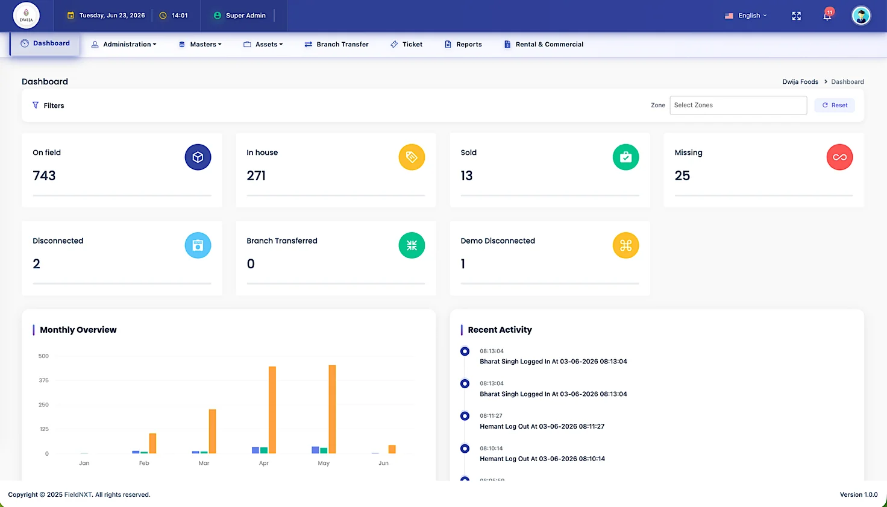The width and height of the screenshot is (887, 507).
Task: Click the Disconnected card icon
Action: point(198,245)
